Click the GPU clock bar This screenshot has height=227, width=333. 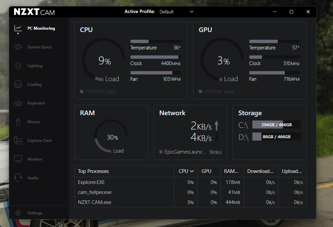pos(274,57)
